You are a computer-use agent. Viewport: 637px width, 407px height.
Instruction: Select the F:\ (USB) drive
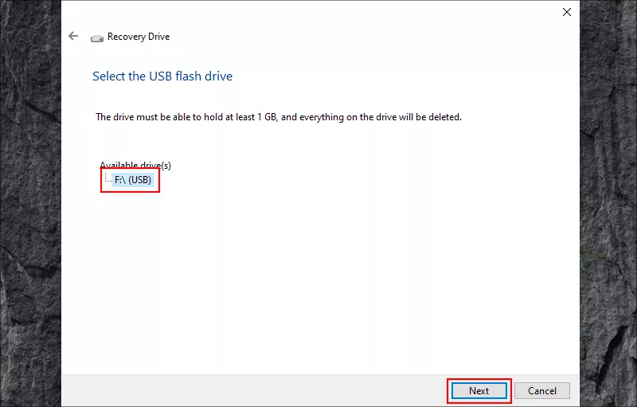coord(133,179)
